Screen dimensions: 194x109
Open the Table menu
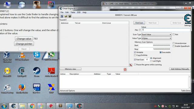click(73, 12)
